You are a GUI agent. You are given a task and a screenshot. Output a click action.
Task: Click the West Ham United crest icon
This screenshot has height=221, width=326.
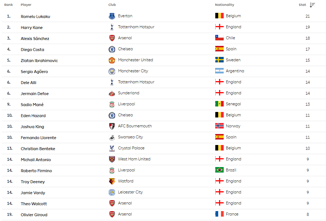(x=112, y=159)
